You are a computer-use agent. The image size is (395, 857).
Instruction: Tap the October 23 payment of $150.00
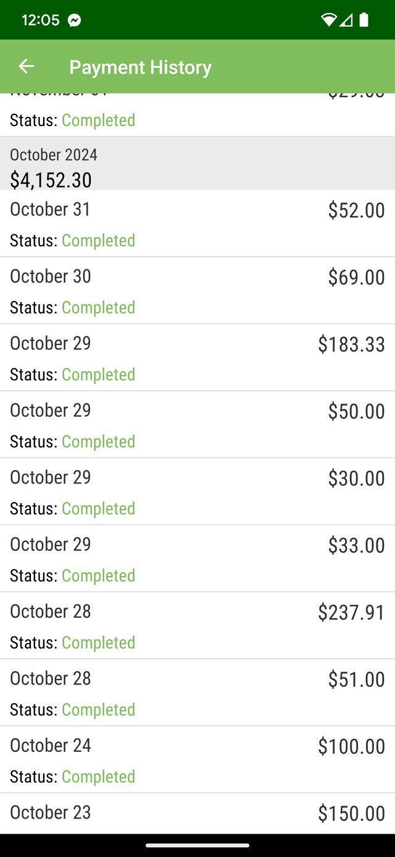pos(197,813)
